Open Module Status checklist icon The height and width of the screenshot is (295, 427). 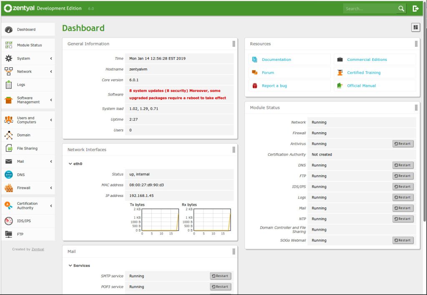[x=9, y=45]
